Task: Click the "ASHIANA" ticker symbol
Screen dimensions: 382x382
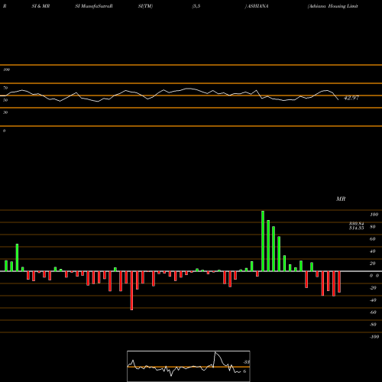Action: pos(258,6)
